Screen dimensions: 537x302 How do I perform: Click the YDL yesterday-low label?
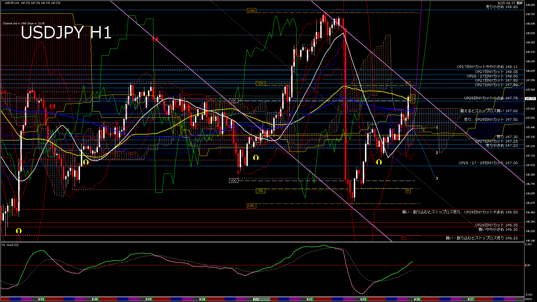(x=260, y=191)
